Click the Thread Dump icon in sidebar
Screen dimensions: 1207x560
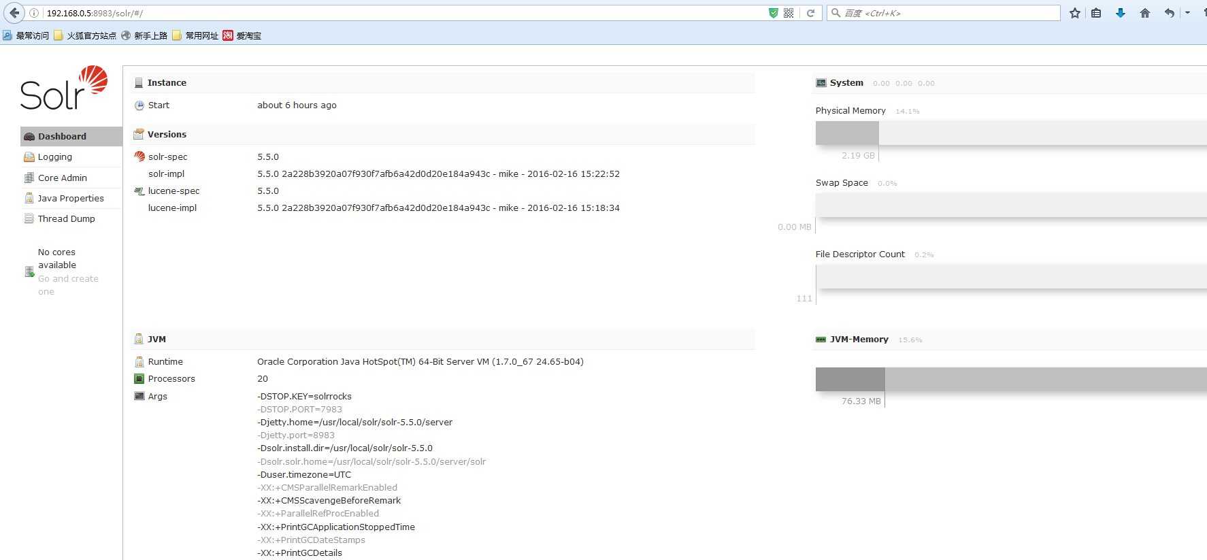point(29,218)
